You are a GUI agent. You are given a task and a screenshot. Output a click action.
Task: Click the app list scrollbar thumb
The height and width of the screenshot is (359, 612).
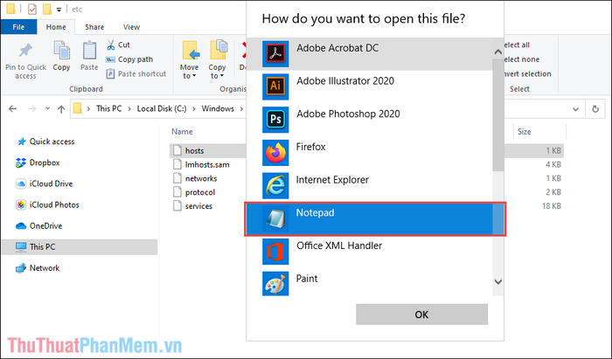coord(498,115)
